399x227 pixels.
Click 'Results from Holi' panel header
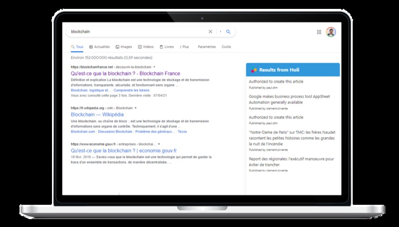pyautogui.click(x=293, y=70)
